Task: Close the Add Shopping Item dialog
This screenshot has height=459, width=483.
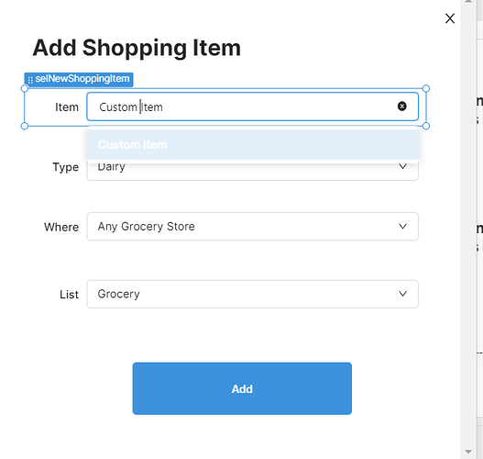Action: click(450, 18)
